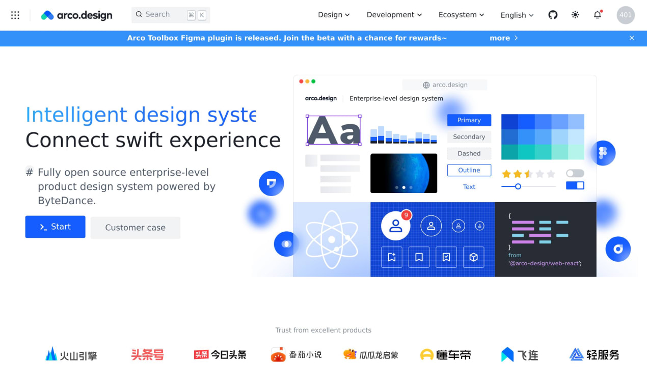Viewport: 647px width, 387px height.
Task: Click the 头条号 logo
Action: point(148,354)
